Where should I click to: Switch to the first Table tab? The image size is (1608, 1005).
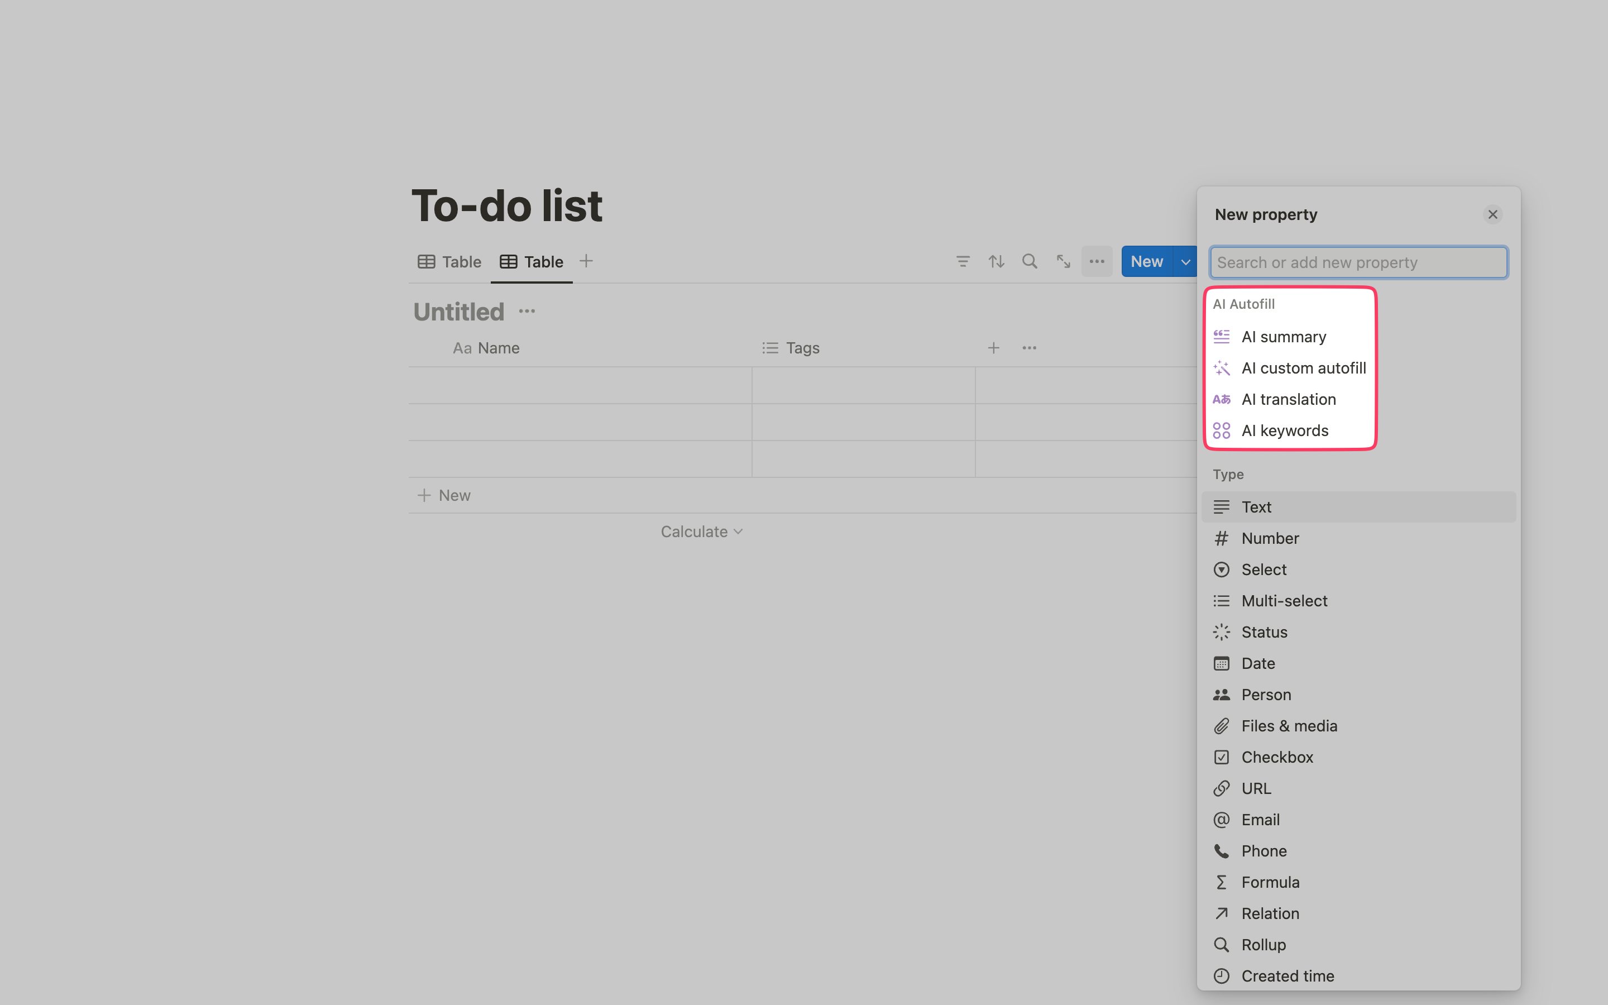[449, 262]
